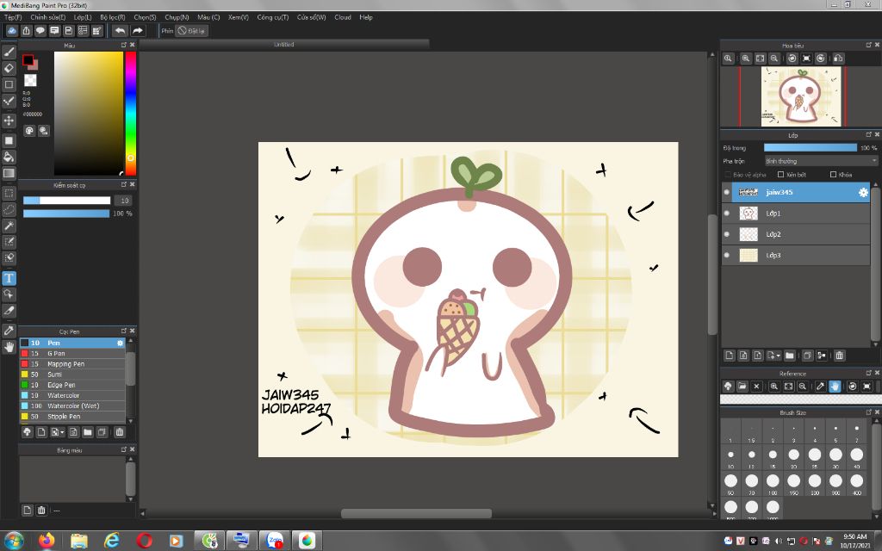
Task: Click the foreground black color swatch
Action: [28, 59]
